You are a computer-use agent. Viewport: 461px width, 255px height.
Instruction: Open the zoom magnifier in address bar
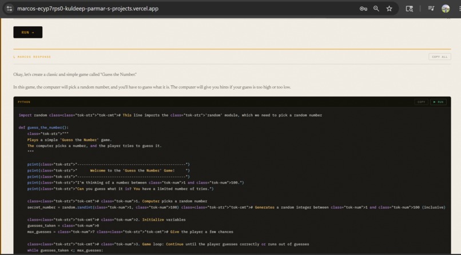pos(376,9)
